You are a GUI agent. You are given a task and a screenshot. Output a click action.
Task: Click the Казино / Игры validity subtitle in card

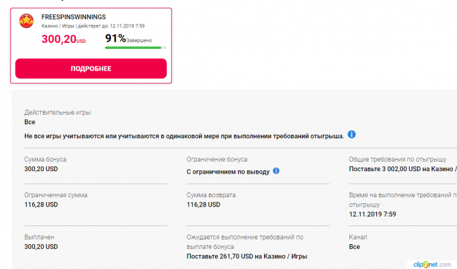[58, 26]
